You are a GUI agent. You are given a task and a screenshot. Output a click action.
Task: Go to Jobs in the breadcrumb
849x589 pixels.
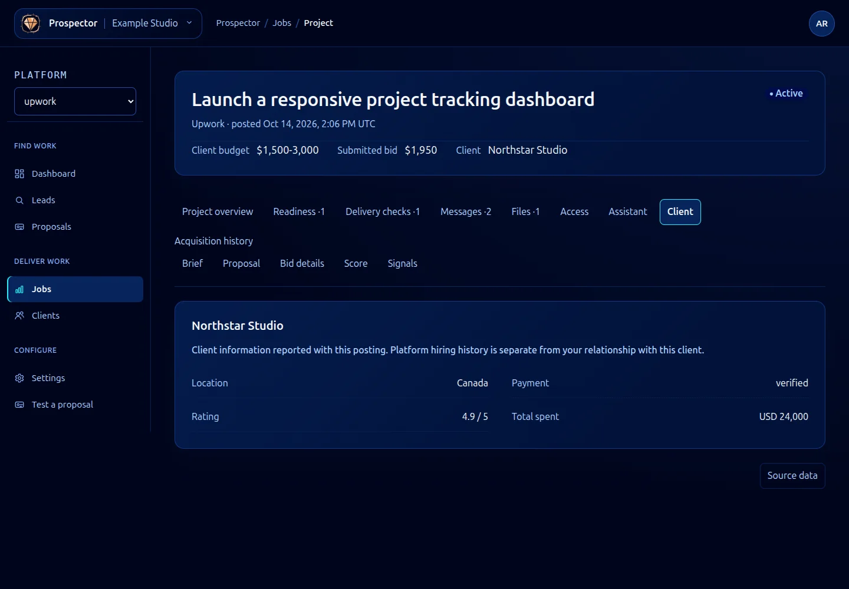pyautogui.click(x=282, y=23)
